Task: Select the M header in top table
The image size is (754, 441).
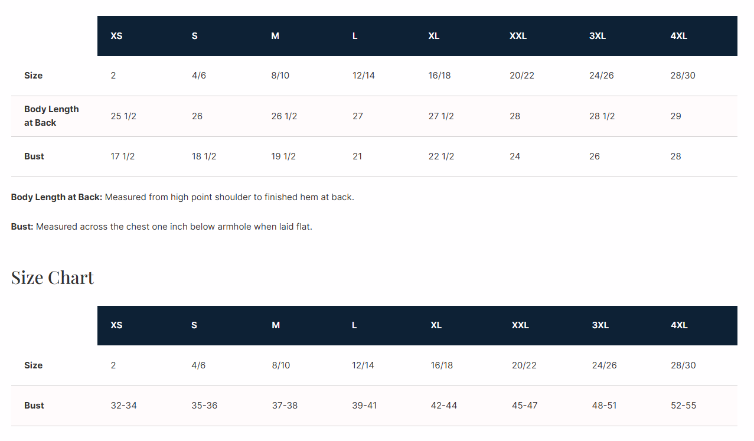Action: pos(275,36)
